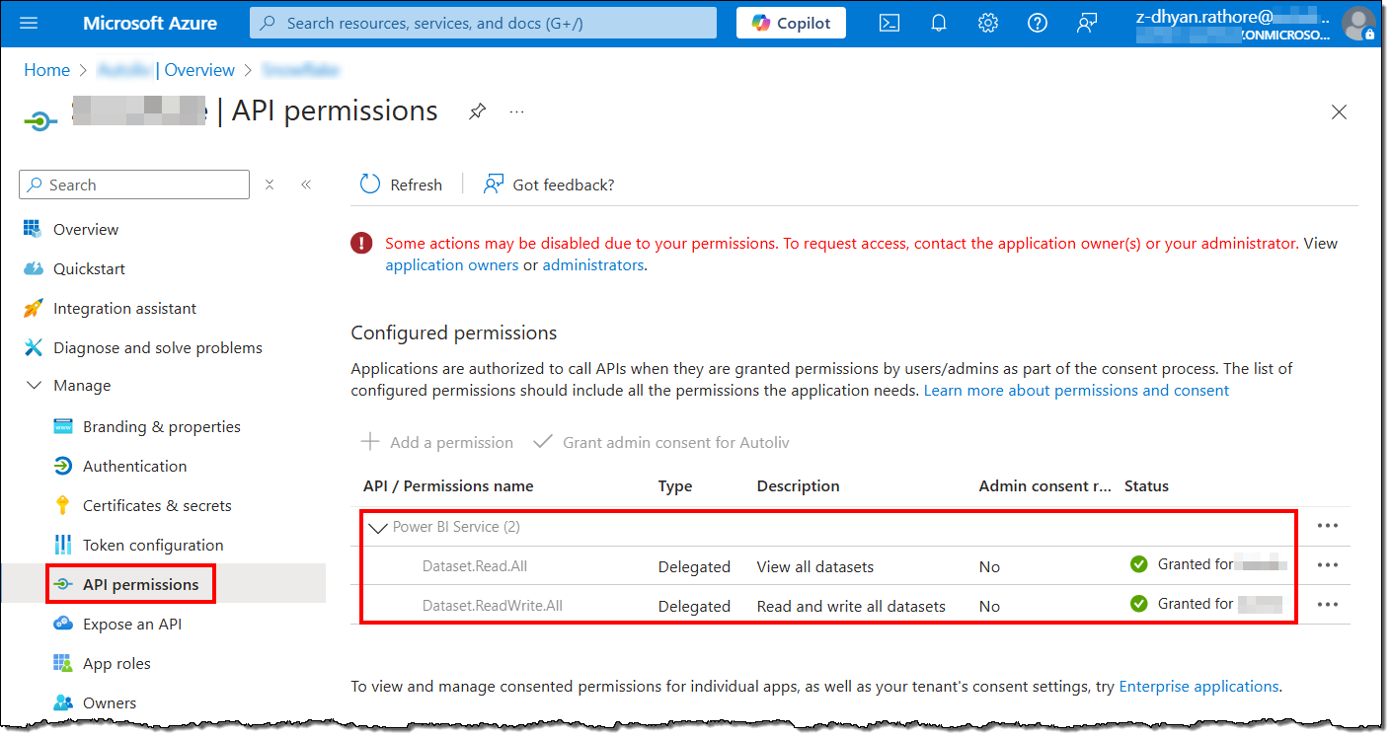Open the Enterprise applications link

pyautogui.click(x=1199, y=686)
